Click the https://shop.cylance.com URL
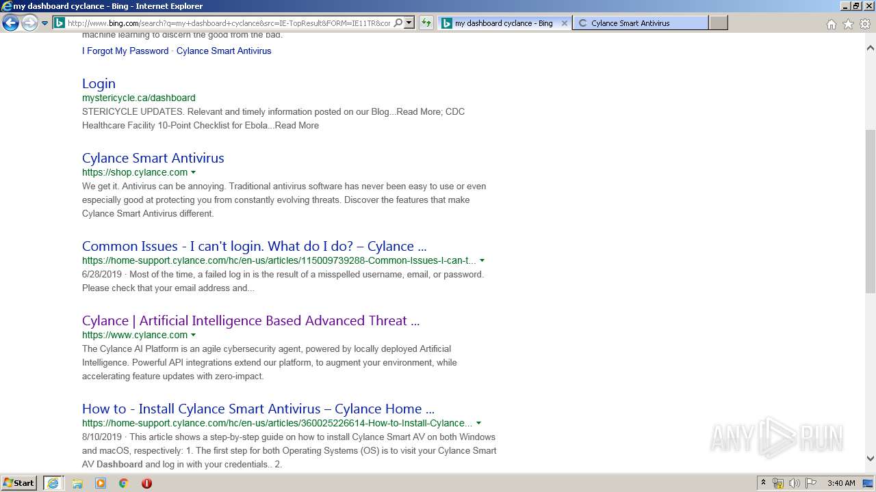The image size is (876, 492). pyautogui.click(x=135, y=172)
